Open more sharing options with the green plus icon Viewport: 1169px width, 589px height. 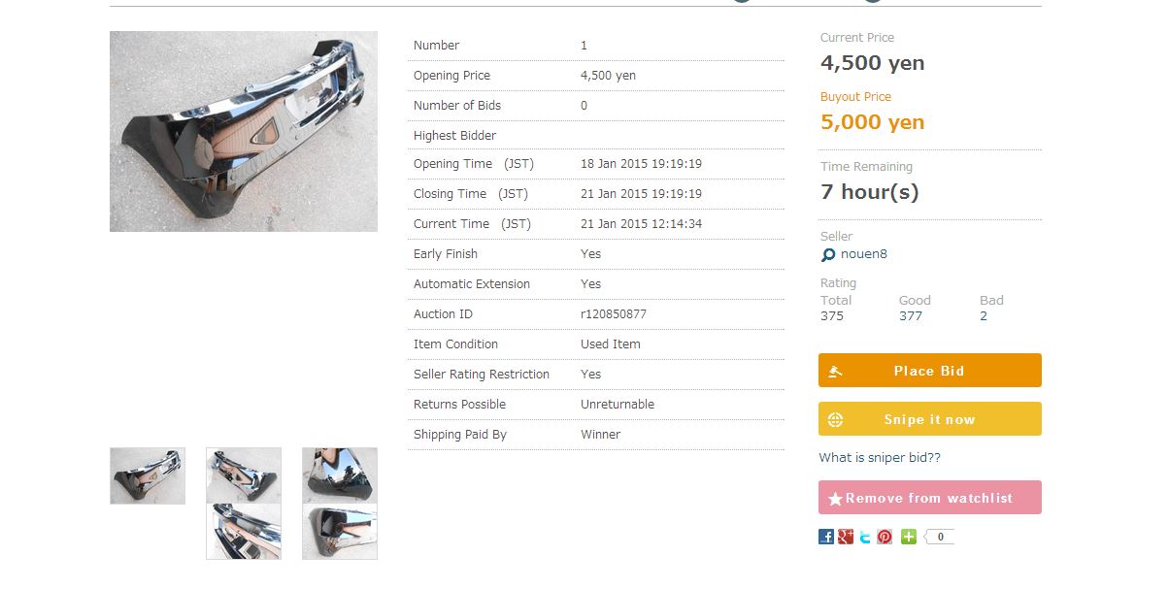pyautogui.click(x=909, y=537)
